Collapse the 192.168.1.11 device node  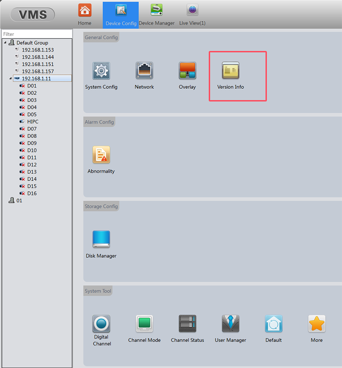tap(10, 79)
